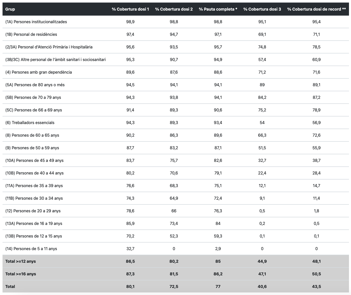The width and height of the screenshot is (351, 295).
Task: Select the Persones institucionalitzades row label
Action: point(36,22)
